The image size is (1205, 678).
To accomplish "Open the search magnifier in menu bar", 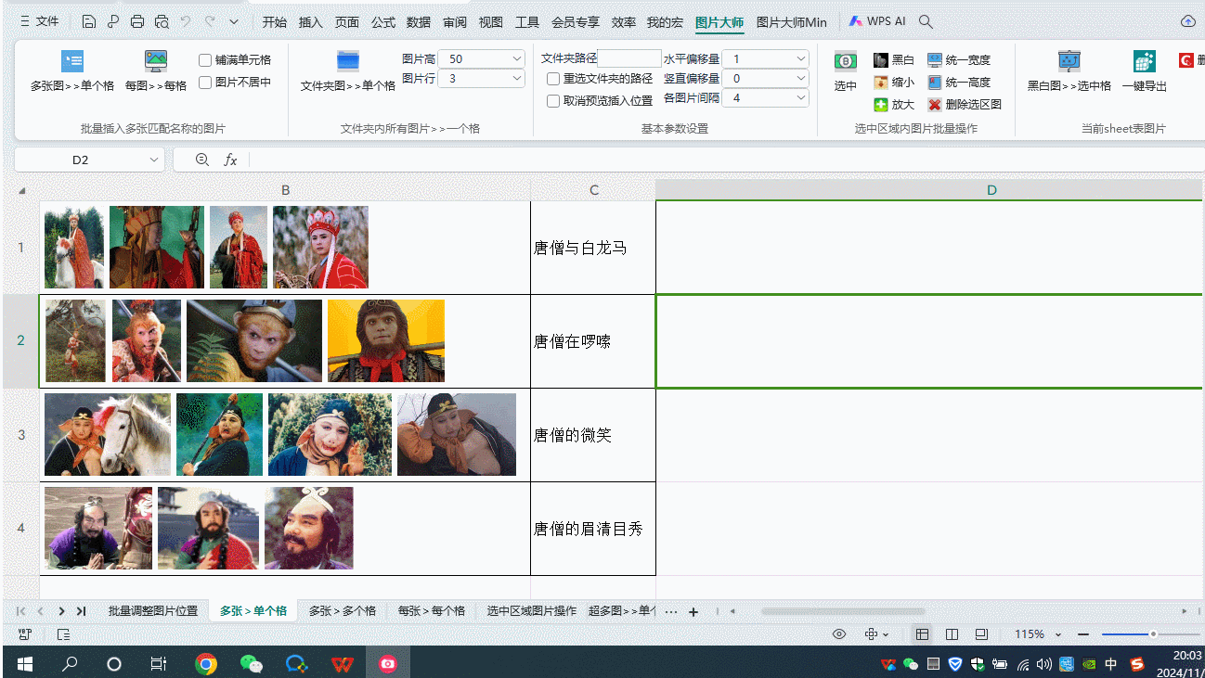I will (x=926, y=21).
